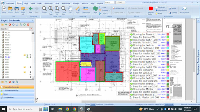Click Zoom In icon
The width and height of the screenshot is (200, 112).
[x=57, y=11]
